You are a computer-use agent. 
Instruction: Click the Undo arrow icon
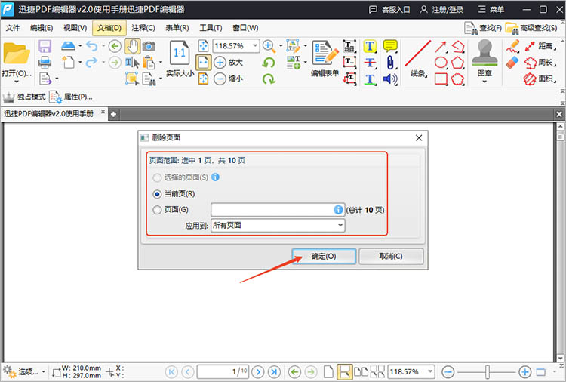tap(92, 46)
